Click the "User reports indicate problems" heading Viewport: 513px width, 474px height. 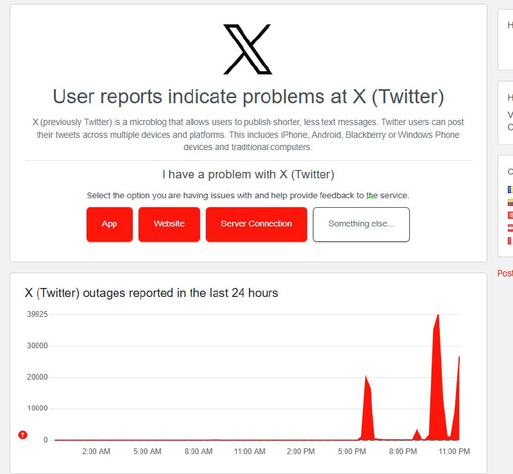point(248,97)
